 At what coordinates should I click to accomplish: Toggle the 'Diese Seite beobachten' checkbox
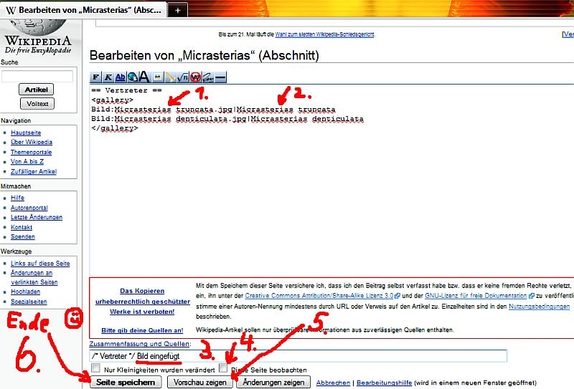pyautogui.click(x=224, y=368)
